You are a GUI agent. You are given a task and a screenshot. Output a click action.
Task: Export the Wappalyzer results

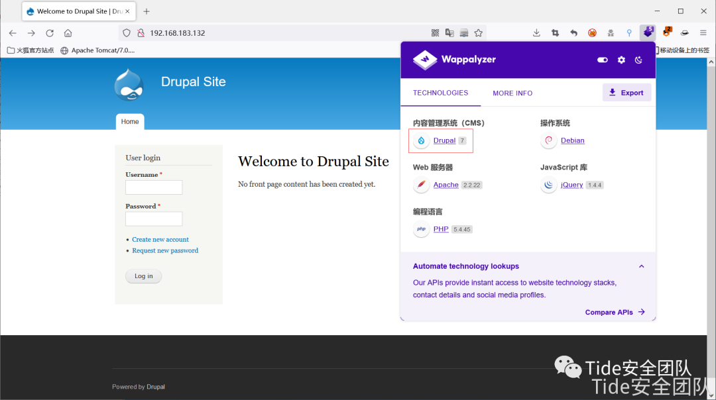click(626, 93)
